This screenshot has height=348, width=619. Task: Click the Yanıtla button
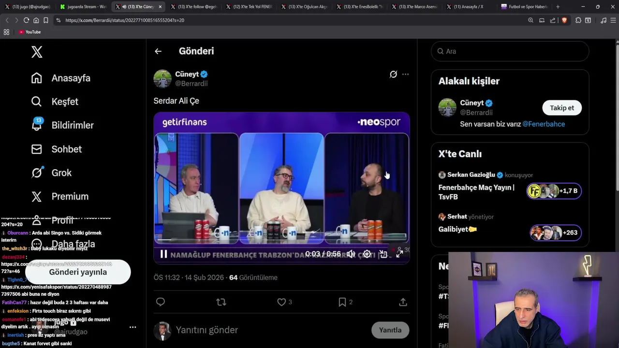(390, 330)
